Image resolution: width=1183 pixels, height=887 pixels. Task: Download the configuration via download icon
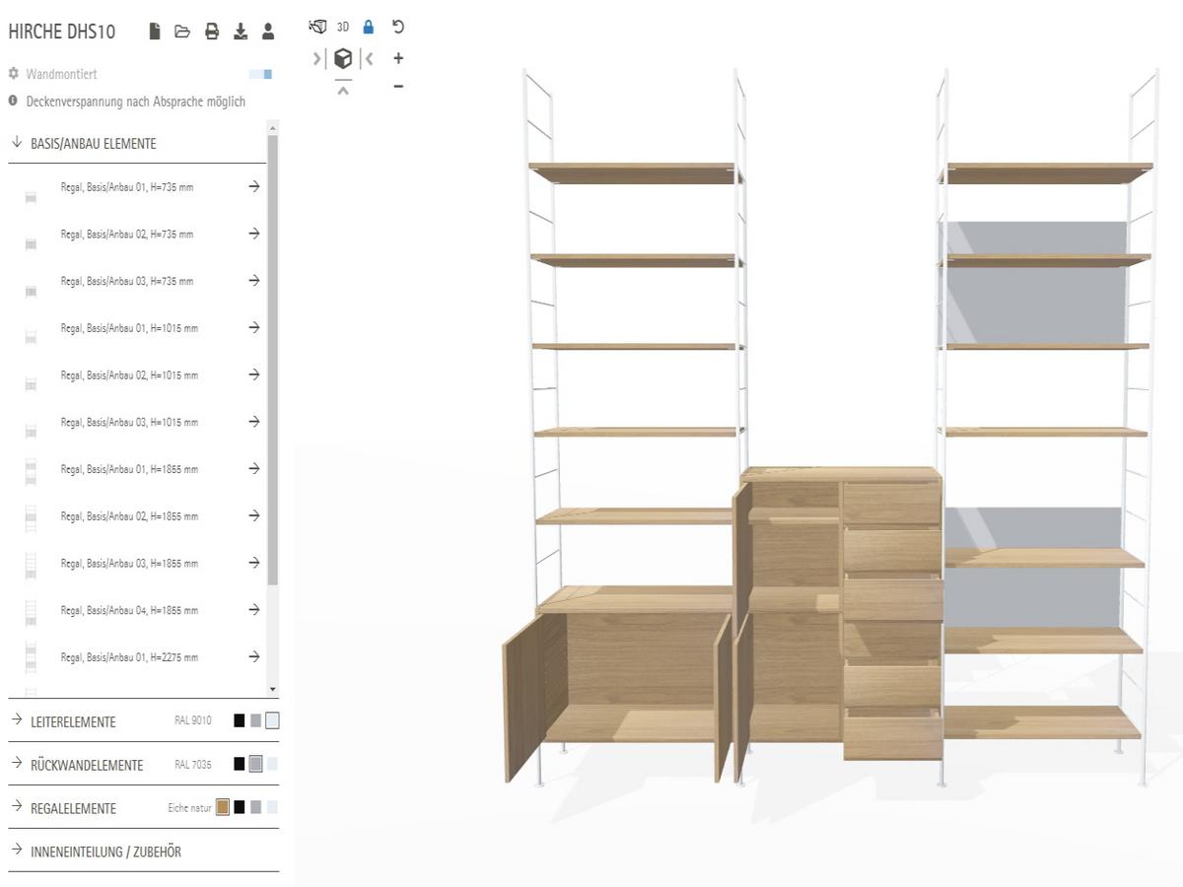(x=241, y=32)
